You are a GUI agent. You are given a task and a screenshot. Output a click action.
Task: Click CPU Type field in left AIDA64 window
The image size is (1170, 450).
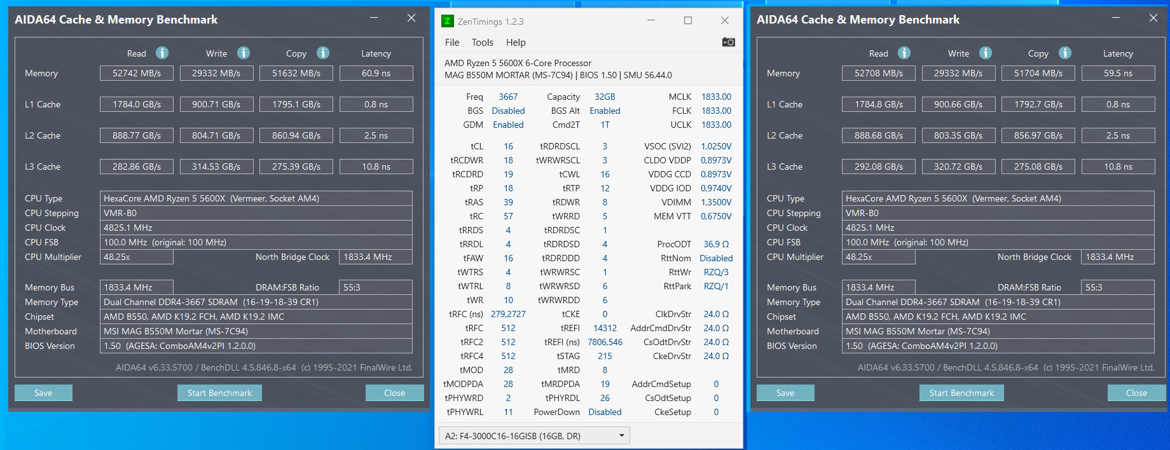point(256,198)
